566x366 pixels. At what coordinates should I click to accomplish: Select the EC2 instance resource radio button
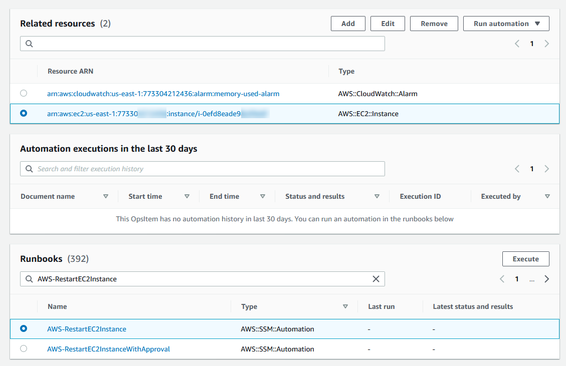24,113
